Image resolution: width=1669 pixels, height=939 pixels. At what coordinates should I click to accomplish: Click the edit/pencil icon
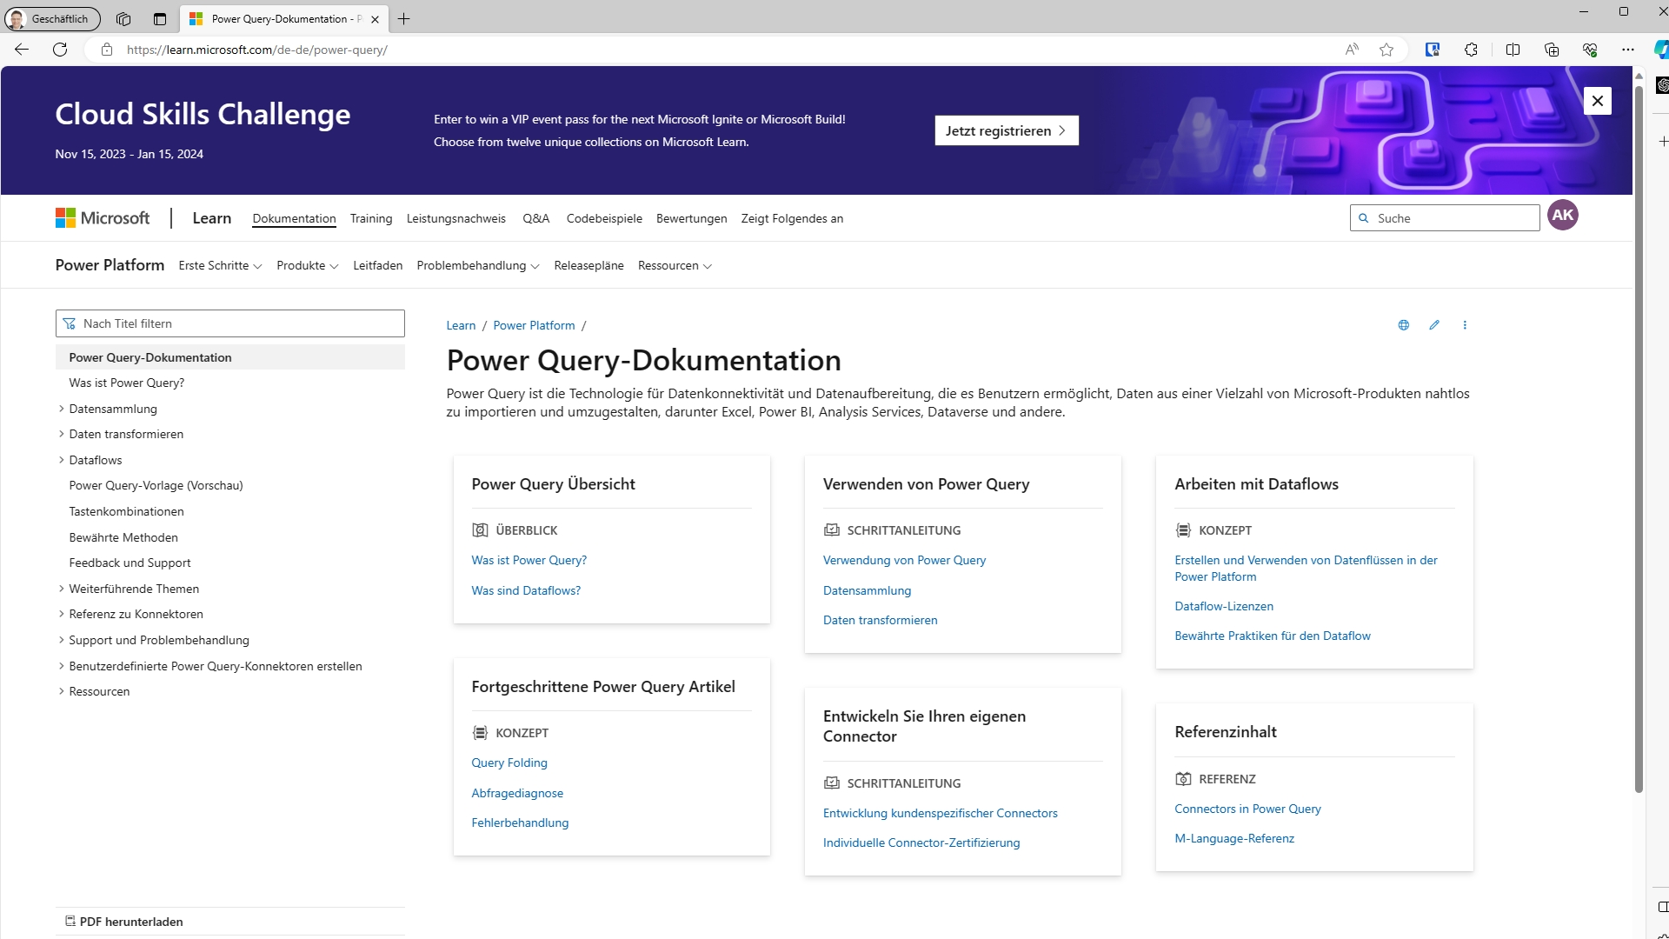[1435, 324]
